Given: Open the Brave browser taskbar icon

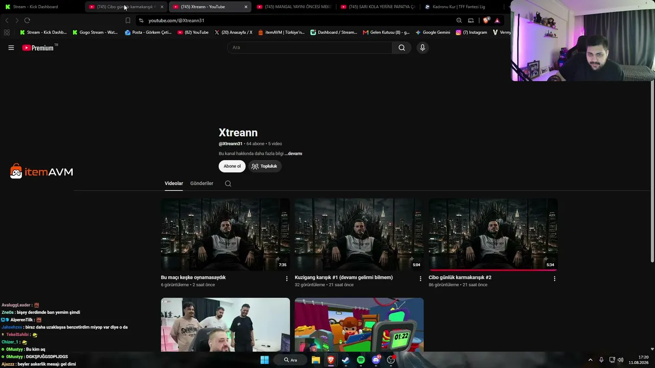Looking at the screenshot, I should coord(331,360).
